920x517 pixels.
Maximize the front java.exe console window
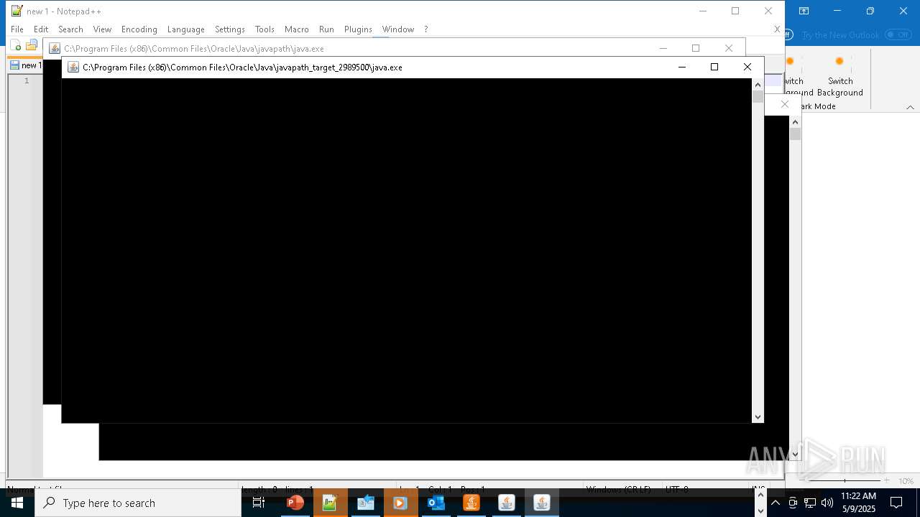pos(714,67)
